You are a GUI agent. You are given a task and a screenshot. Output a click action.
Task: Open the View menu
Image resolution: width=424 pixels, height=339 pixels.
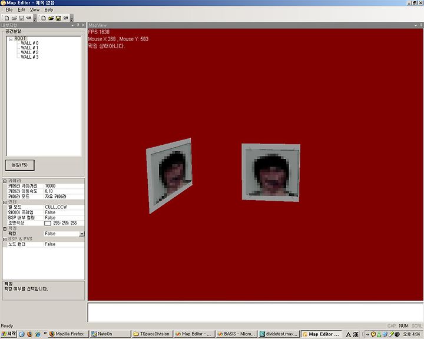click(x=35, y=10)
